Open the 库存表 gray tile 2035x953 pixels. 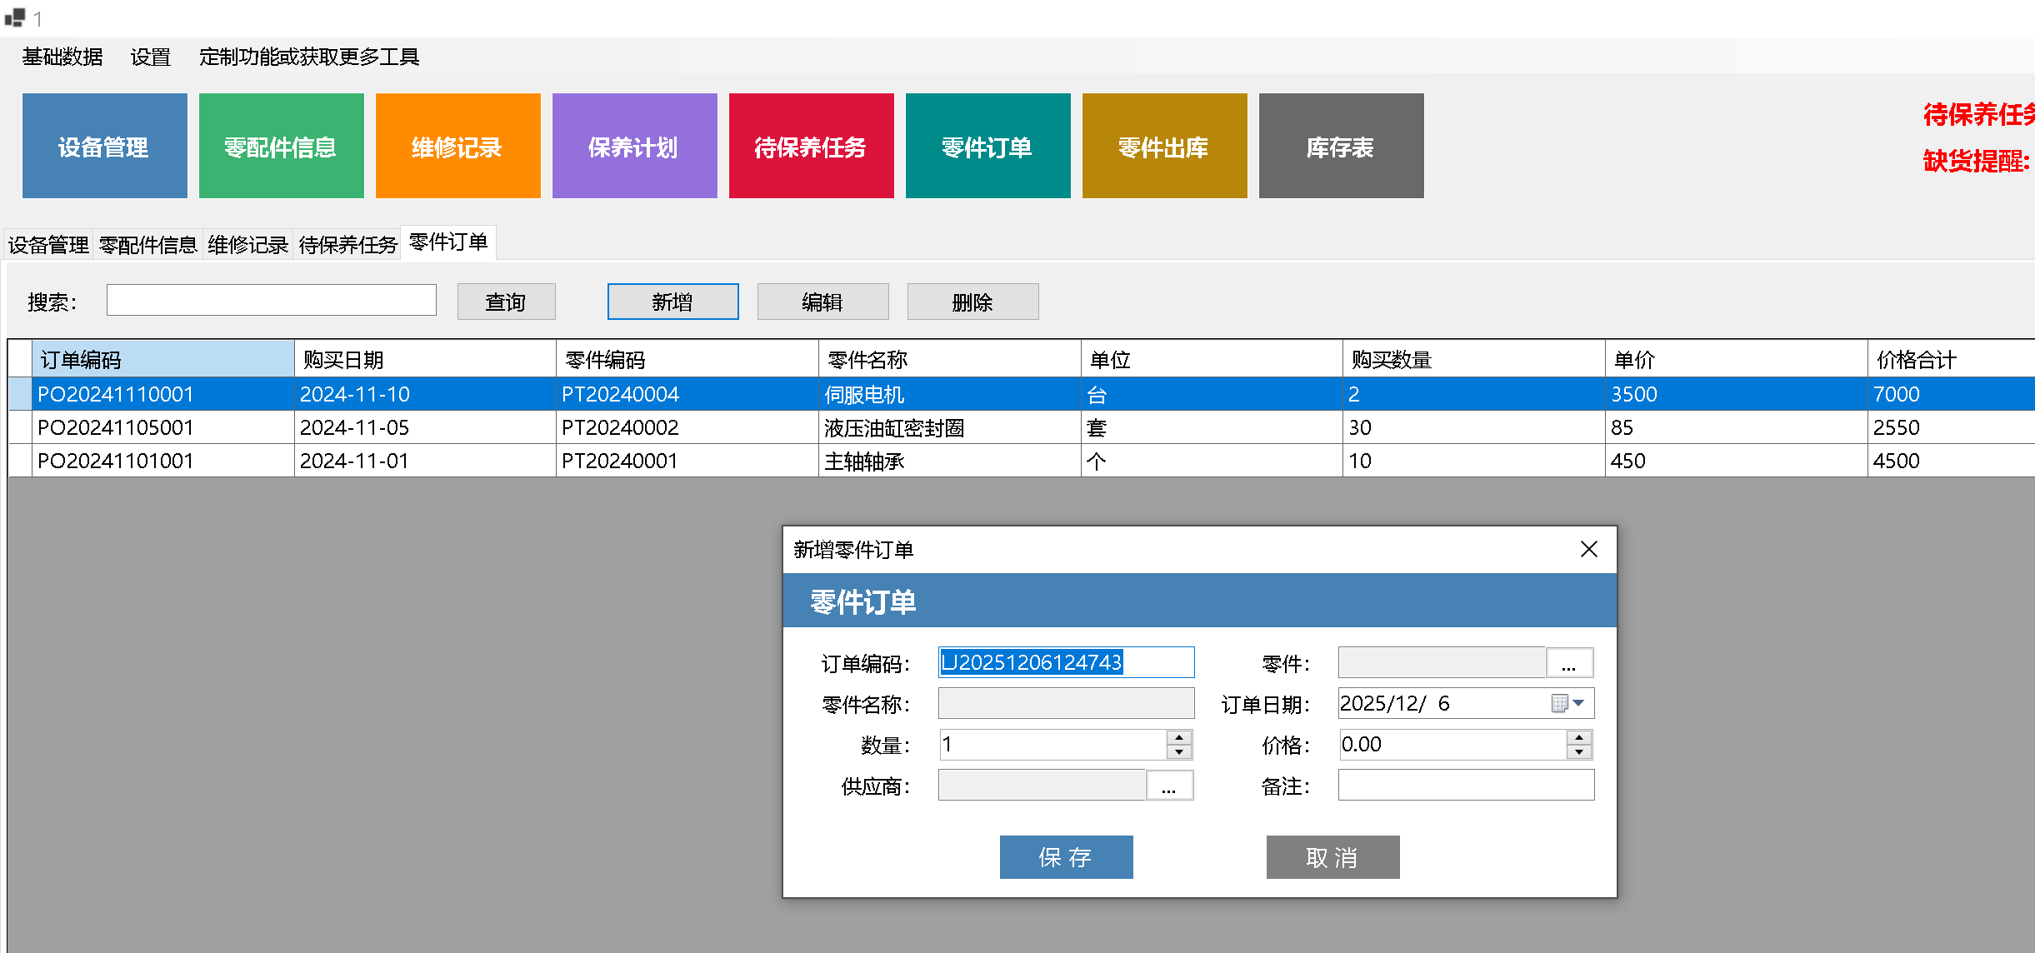(x=1341, y=146)
